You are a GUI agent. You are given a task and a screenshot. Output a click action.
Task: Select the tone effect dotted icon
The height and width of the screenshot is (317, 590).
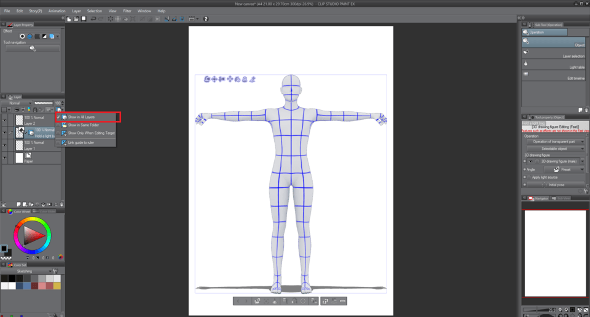click(x=37, y=36)
